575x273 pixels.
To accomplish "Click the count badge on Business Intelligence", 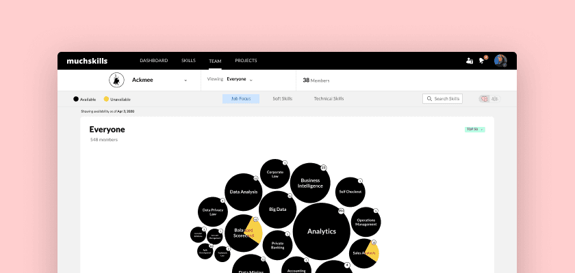I will [323, 168].
